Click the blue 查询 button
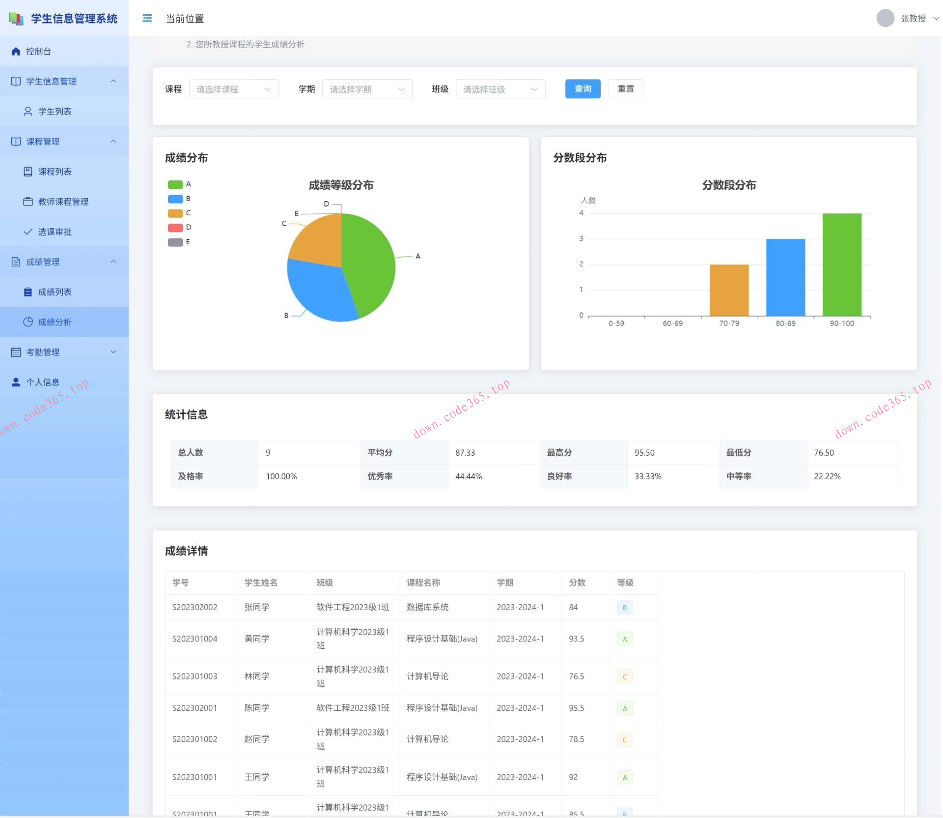Image resolution: width=943 pixels, height=818 pixels. [582, 89]
